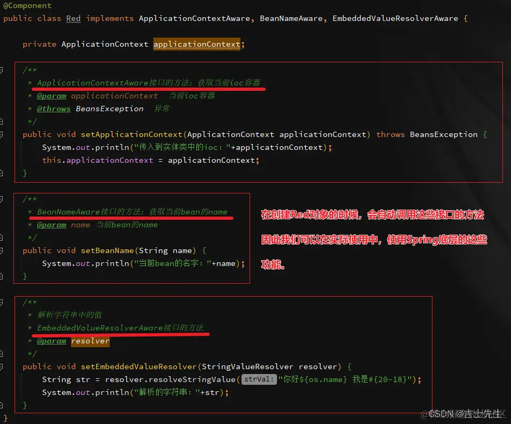
Task: Collapse the setApplicationContext method fold marker
Action: [x=1, y=134]
